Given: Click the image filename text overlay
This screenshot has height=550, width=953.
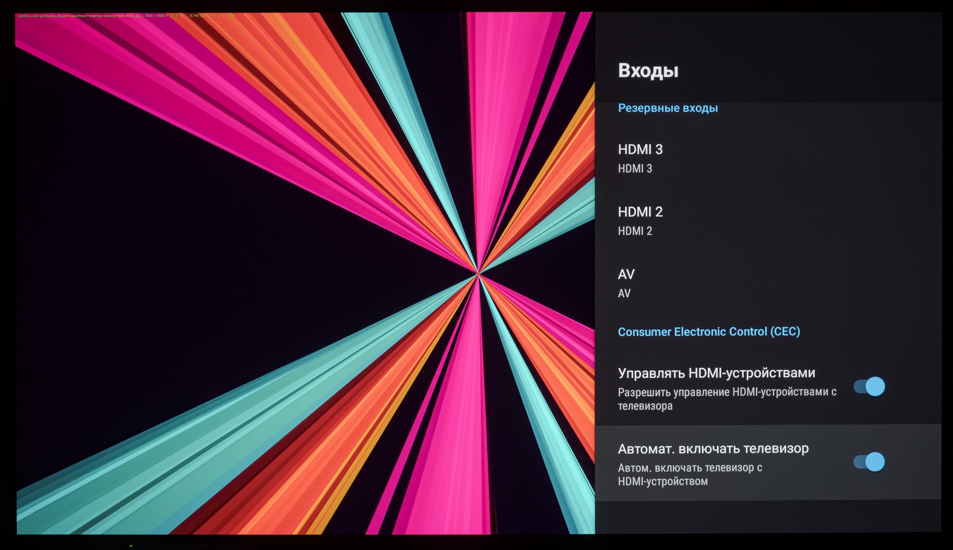Looking at the screenshot, I should (78, 16).
